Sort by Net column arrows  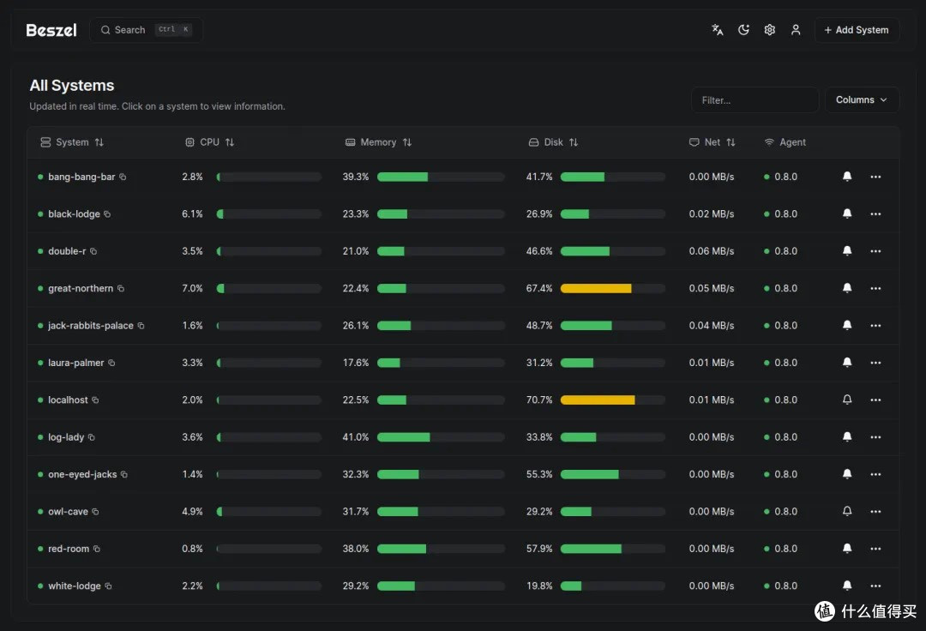731,142
